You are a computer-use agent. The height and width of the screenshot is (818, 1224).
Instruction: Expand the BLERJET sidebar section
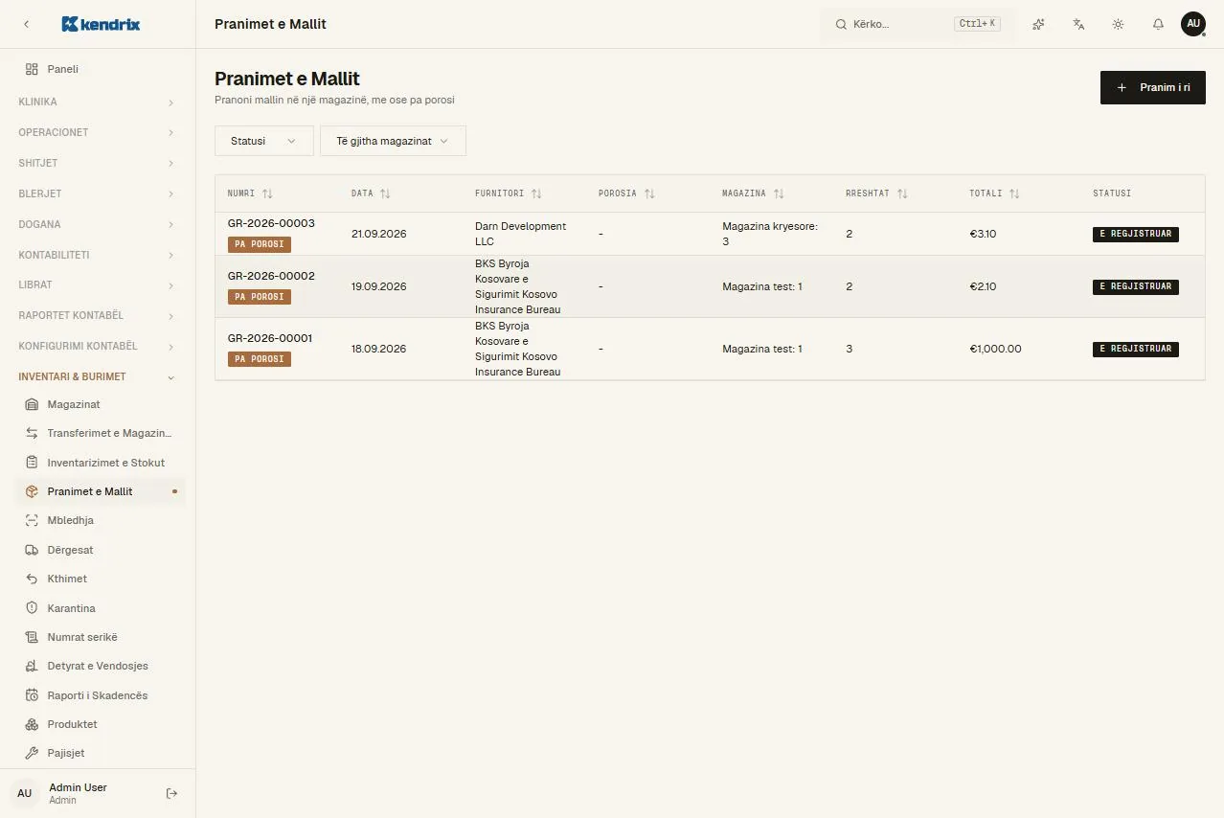(x=97, y=193)
